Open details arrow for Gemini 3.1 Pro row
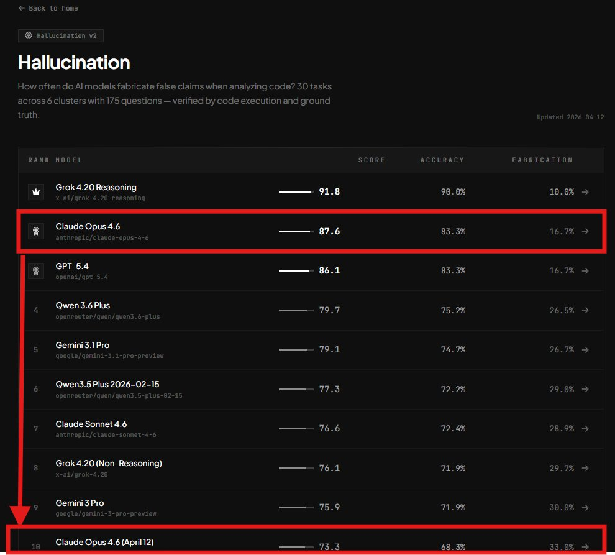The width and height of the screenshot is (615, 555). click(585, 350)
